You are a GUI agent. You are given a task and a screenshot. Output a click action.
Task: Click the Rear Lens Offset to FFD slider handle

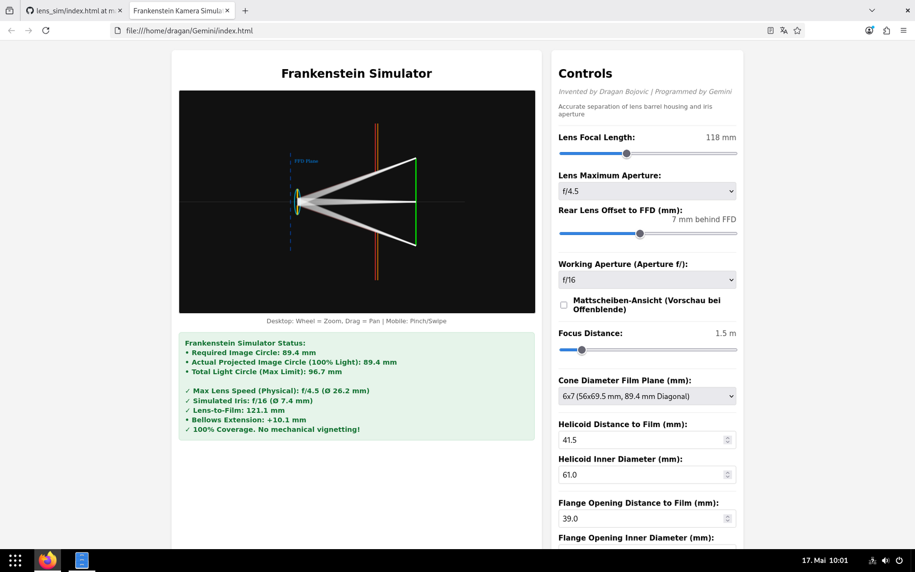pyautogui.click(x=640, y=234)
